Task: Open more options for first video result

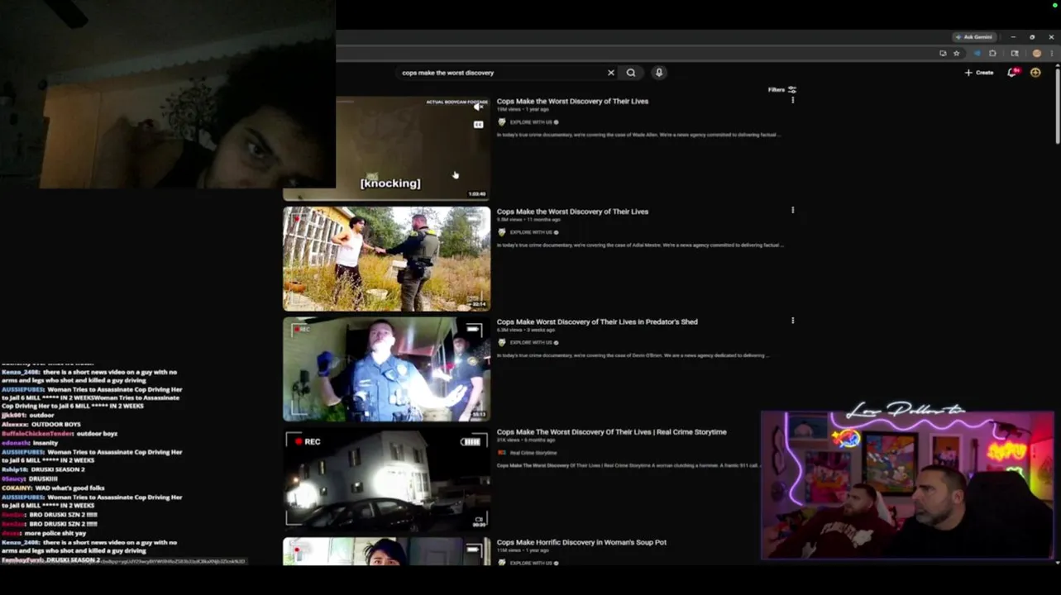Action: (792, 100)
